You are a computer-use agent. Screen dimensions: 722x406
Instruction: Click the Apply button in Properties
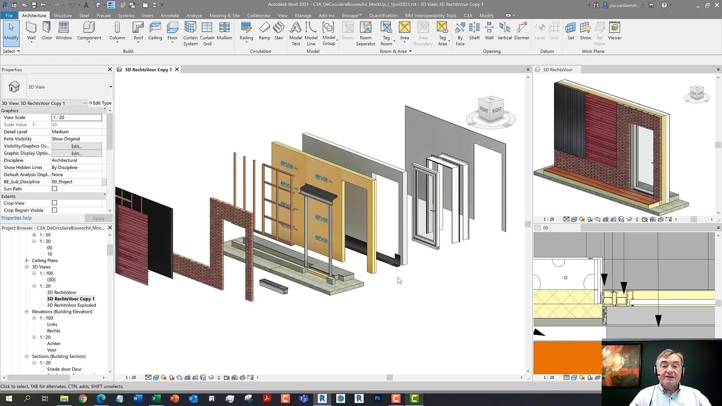click(99, 218)
